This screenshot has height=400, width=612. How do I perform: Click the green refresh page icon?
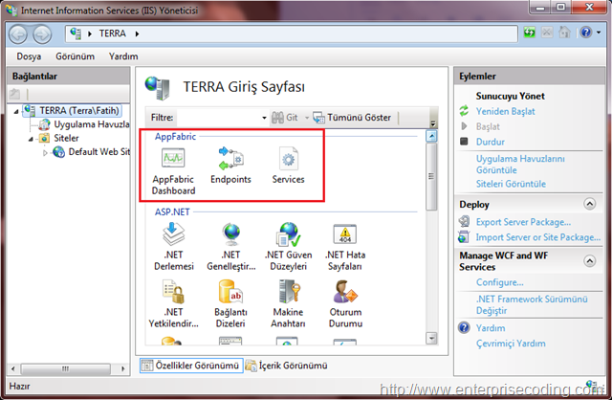(x=530, y=32)
